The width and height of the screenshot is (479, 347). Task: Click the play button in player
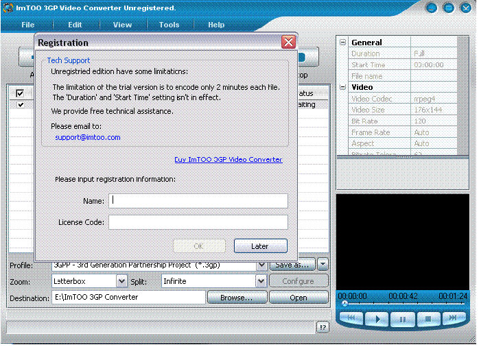(x=377, y=320)
